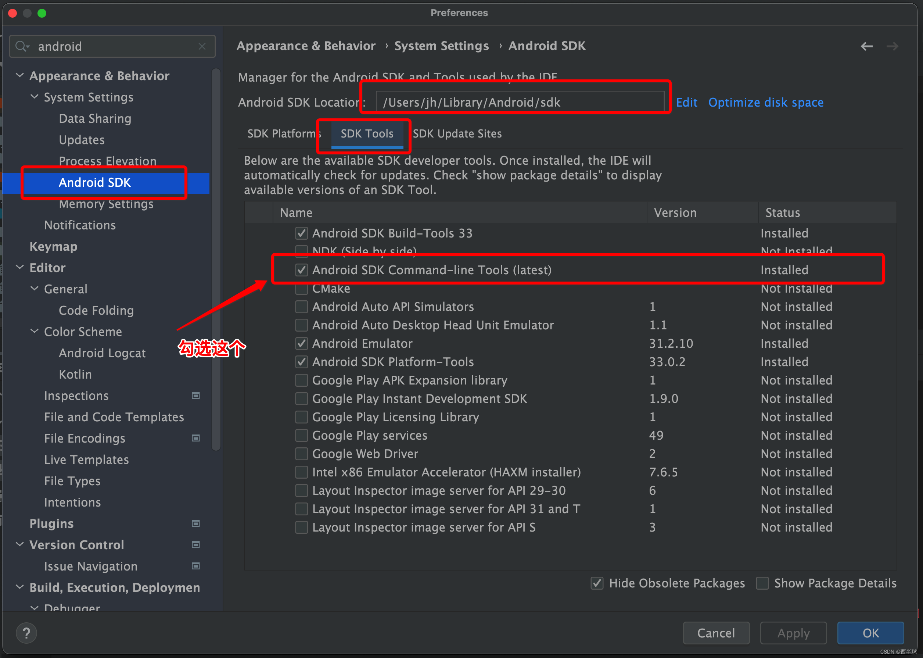
Task: Click the back navigation arrow icon
Action: pyautogui.click(x=866, y=46)
